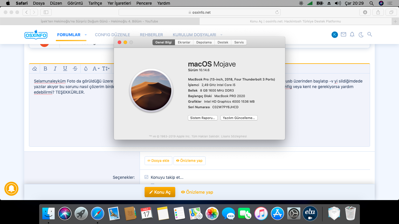Open the font size dropdown in editor

pos(106,69)
